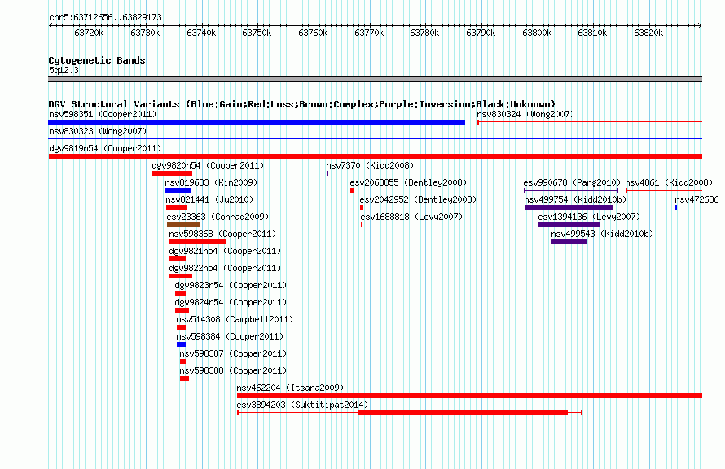Open dgv9820n54 (Cooper2011) variant
Screen dimensions: 725x469
208,165
